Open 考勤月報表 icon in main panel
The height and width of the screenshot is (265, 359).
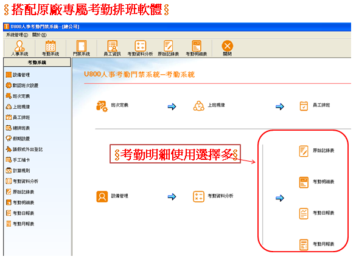pyautogui.click(x=304, y=245)
